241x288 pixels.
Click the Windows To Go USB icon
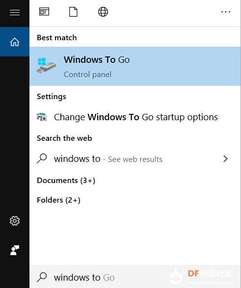click(x=46, y=66)
